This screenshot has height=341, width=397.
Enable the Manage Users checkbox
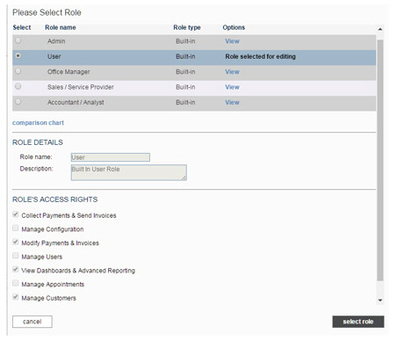click(16, 256)
